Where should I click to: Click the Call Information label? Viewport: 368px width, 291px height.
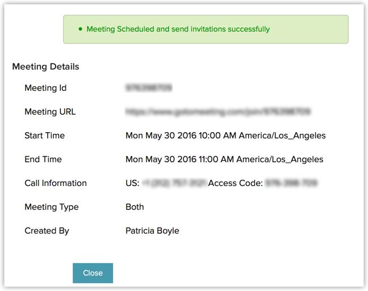click(x=56, y=183)
